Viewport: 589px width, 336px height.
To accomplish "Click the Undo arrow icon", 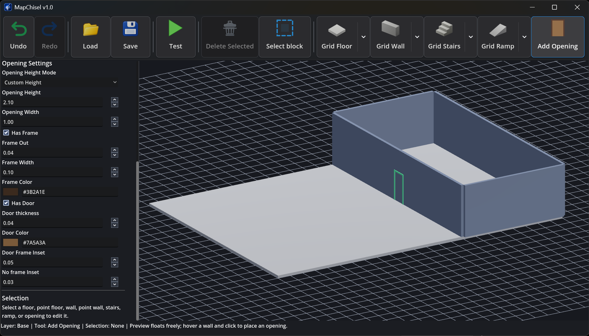I will click(x=19, y=29).
